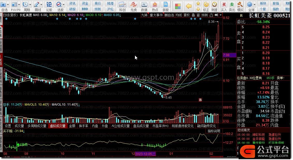This screenshot has width=293, height=160.
Task: Switch to the 多周期成交量 tab
Action: tap(37, 126)
